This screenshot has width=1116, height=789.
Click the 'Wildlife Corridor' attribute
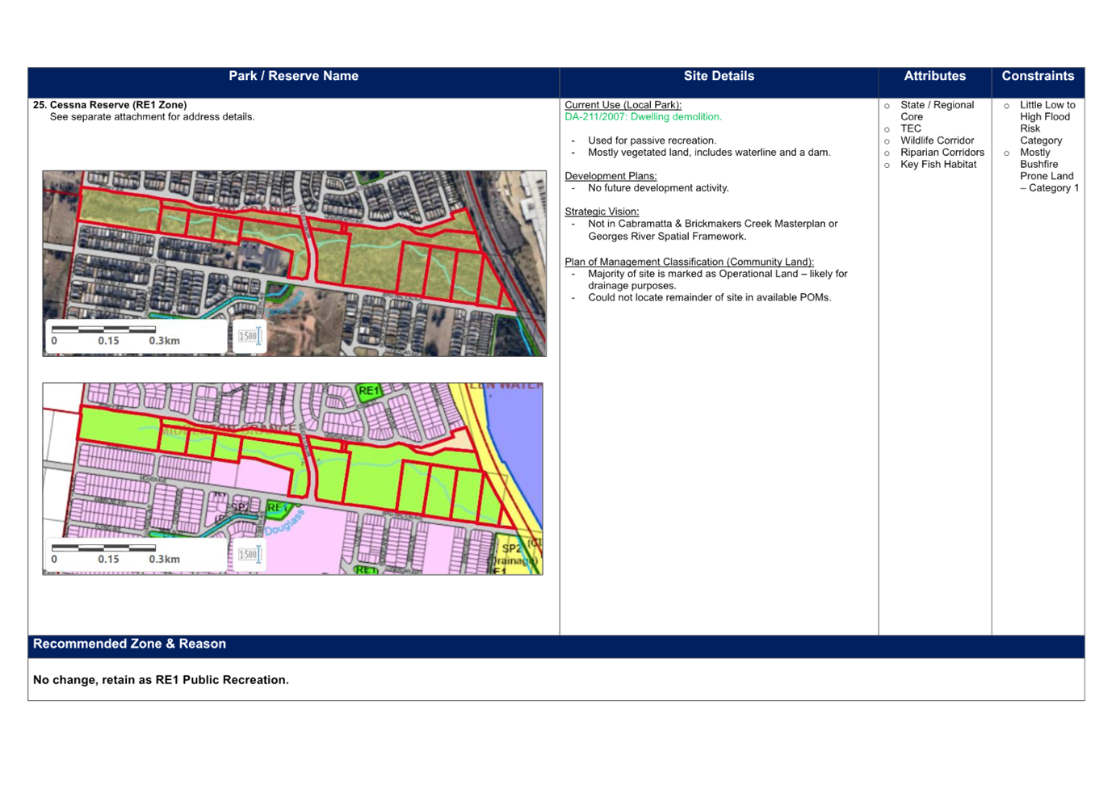tap(938, 141)
